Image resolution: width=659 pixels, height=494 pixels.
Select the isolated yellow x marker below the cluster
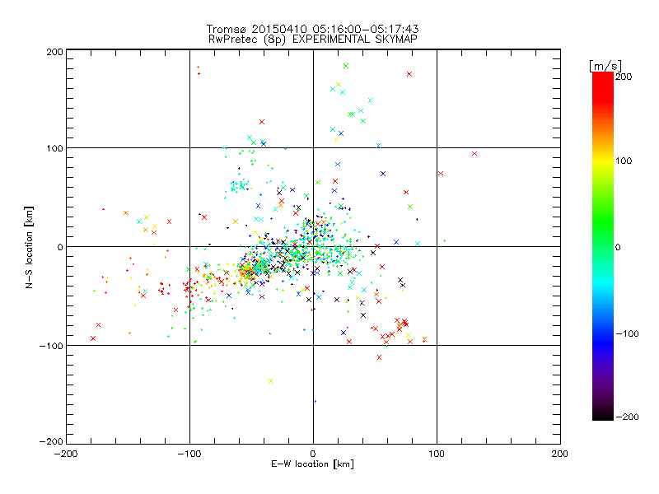coord(270,380)
